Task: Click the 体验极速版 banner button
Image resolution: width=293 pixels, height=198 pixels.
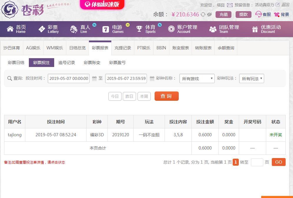Action: [102, 4]
